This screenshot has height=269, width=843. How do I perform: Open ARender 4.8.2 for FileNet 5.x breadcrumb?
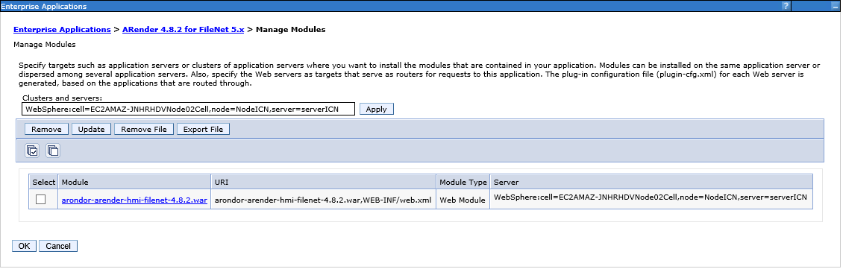click(184, 30)
